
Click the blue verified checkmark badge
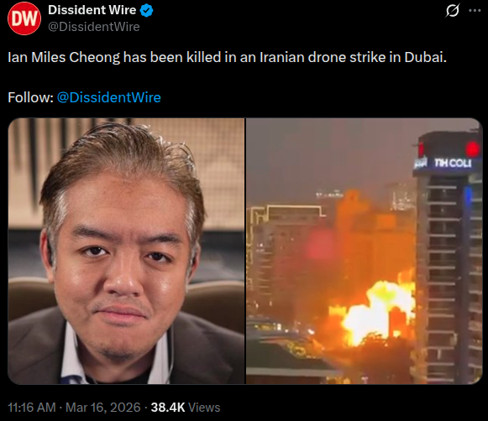[x=146, y=11]
